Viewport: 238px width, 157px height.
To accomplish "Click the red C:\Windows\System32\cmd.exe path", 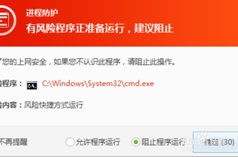I will coord(98,84).
